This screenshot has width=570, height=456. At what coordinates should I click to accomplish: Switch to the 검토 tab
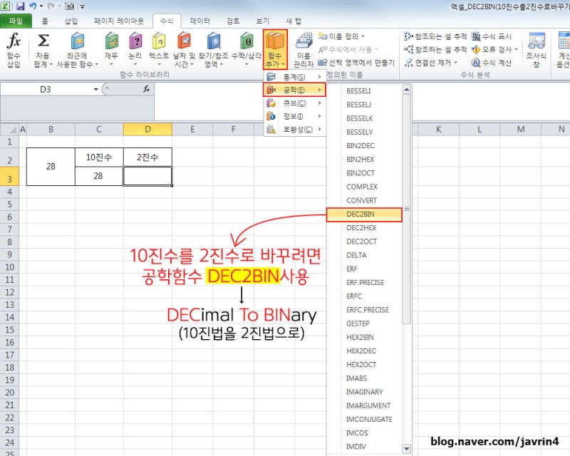[x=233, y=21]
